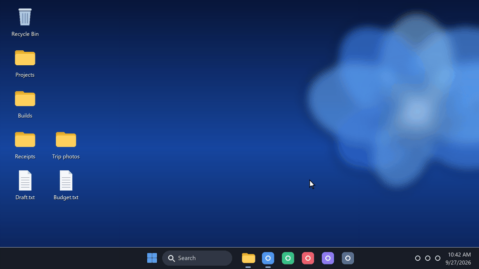
Task: Open the purple app in taskbar
Action: [x=328, y=258]
